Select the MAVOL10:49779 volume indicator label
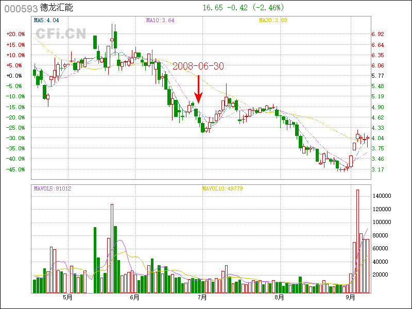This screenshot has width=412, height=309. (x=222, y=188)
